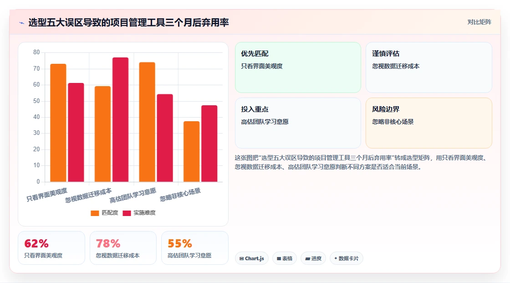Click the x-axis label 忽视数据迁移成本
Screen dimensions: 510x283
(88, 196)
